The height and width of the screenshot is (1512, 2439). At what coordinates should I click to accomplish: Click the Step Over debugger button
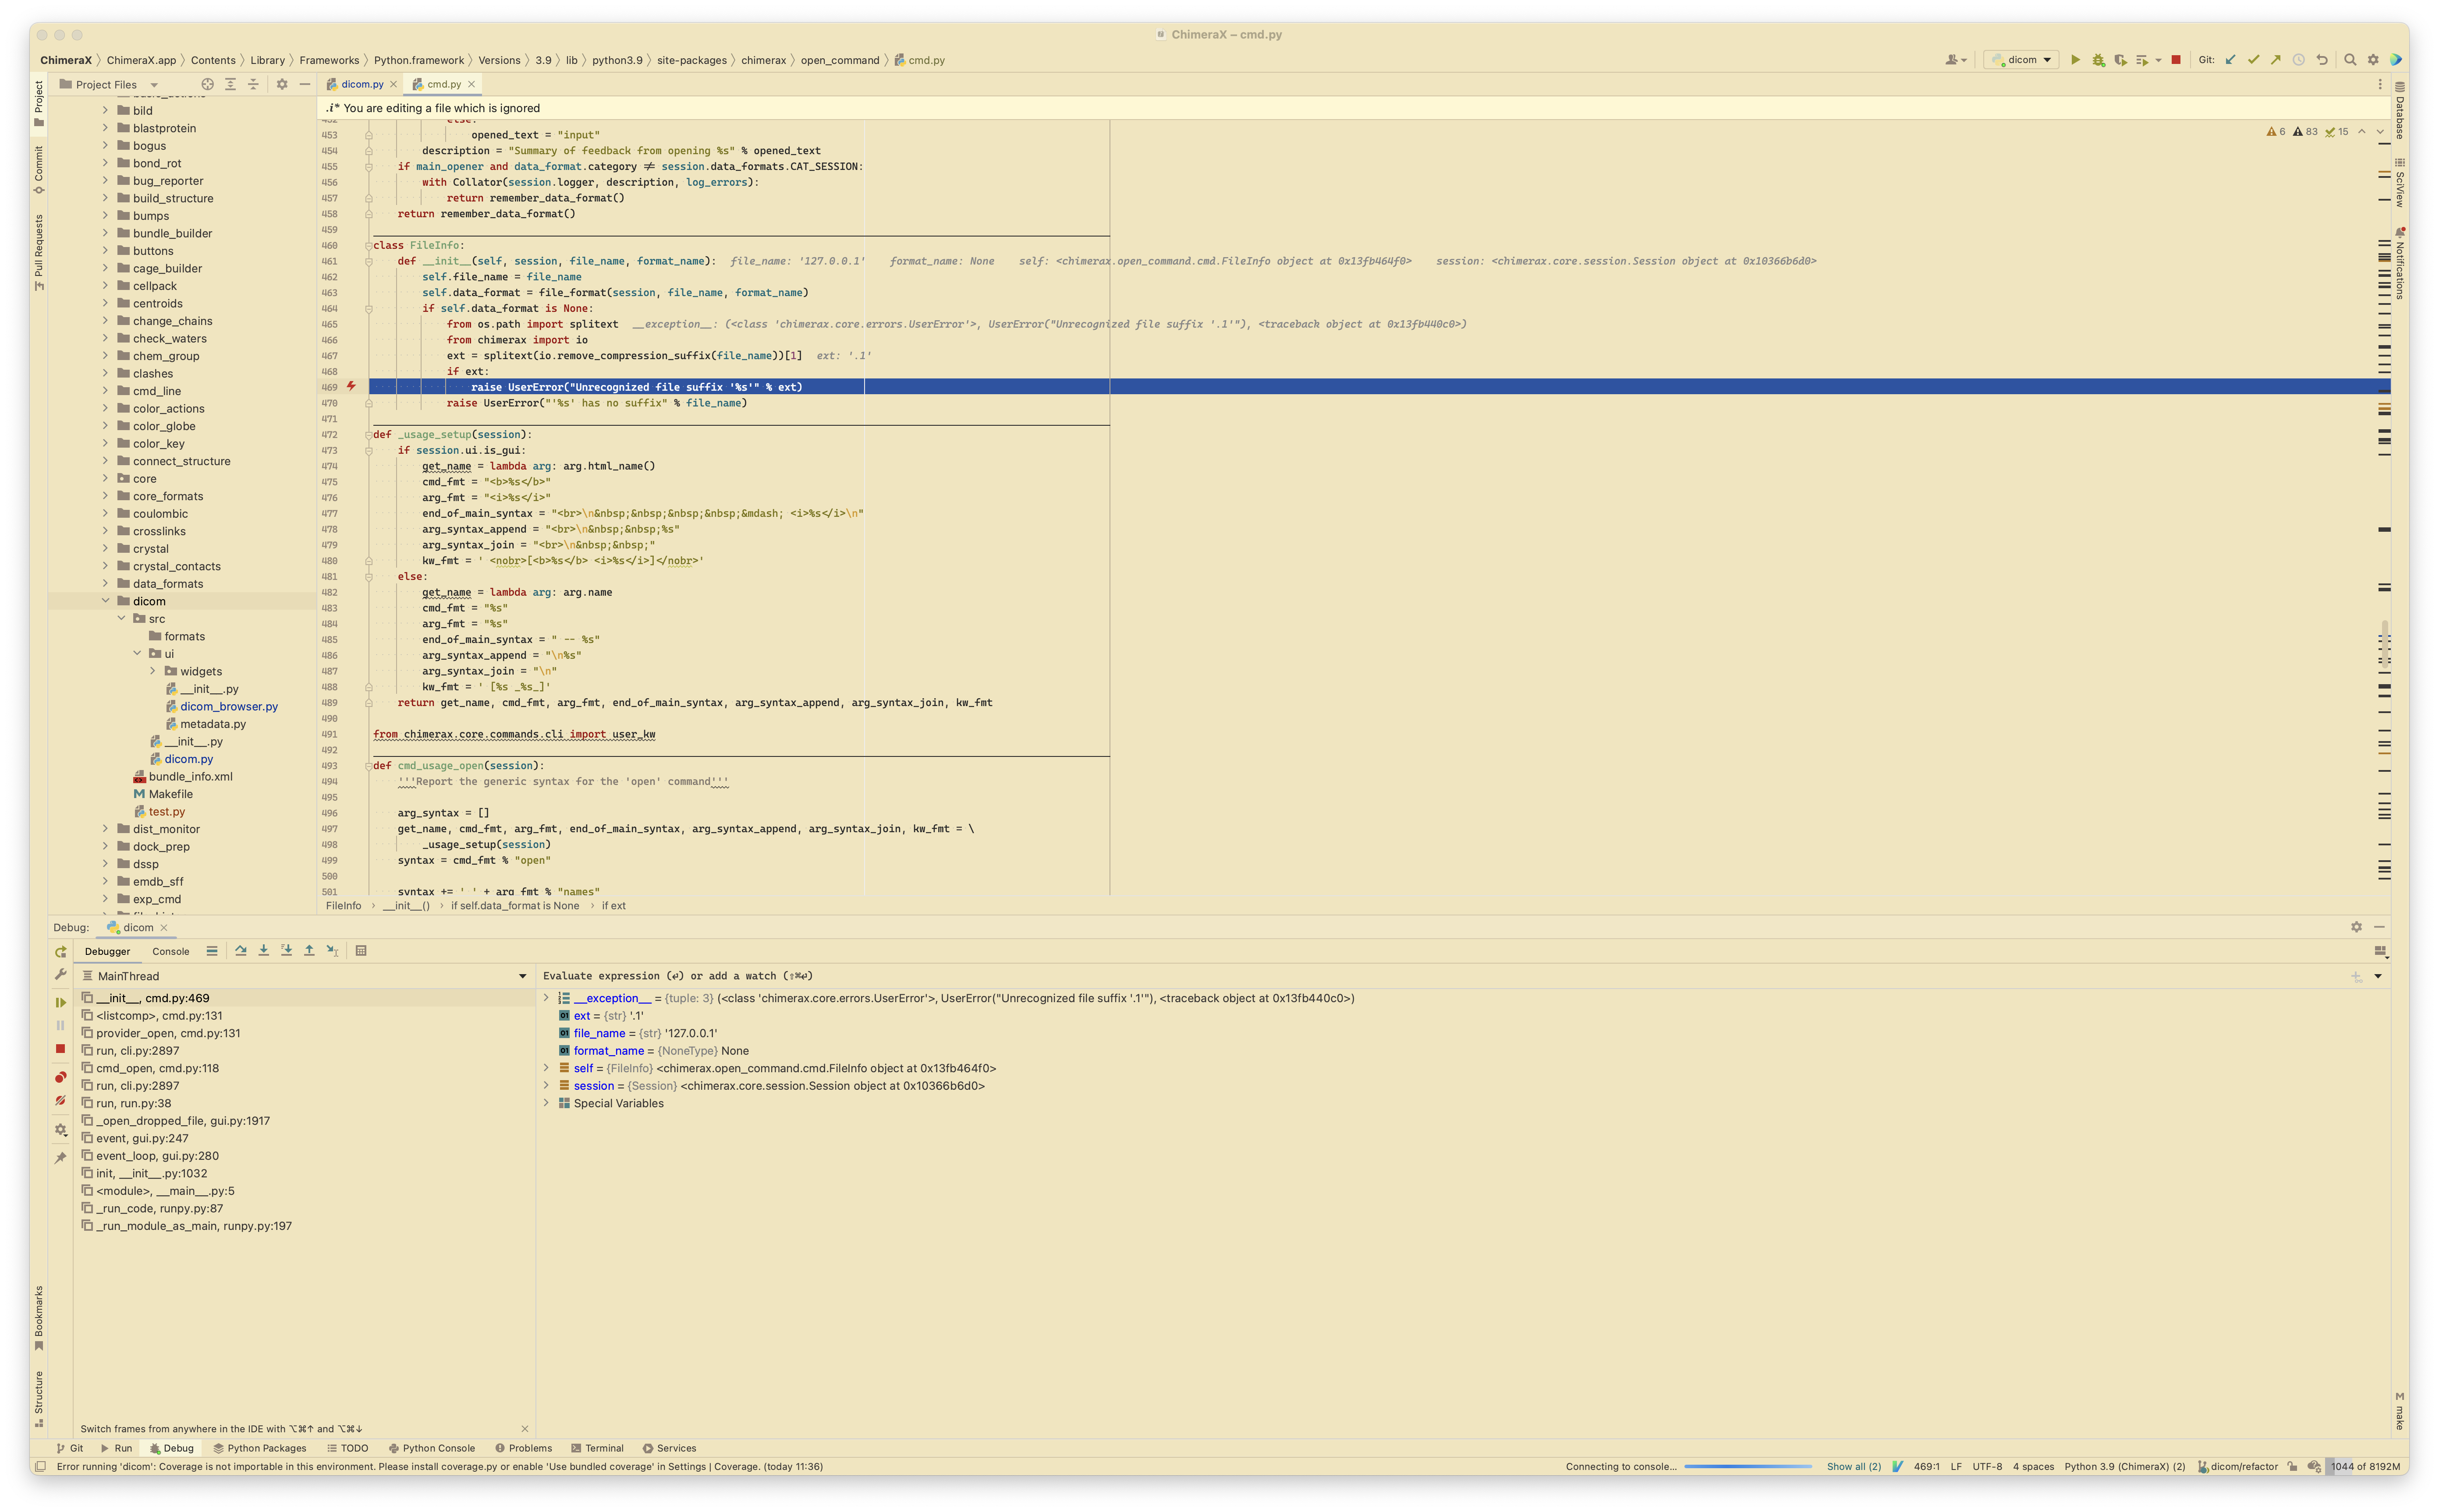click(240, 951)
